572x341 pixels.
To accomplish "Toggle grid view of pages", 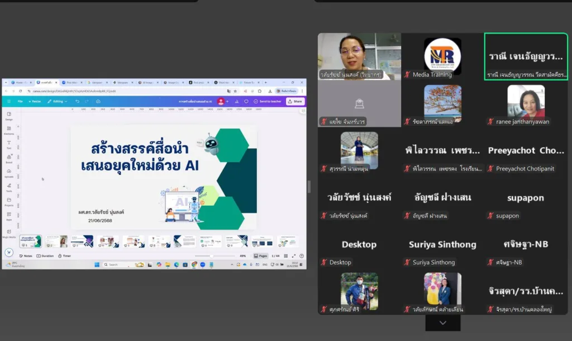I will (285, 256).
